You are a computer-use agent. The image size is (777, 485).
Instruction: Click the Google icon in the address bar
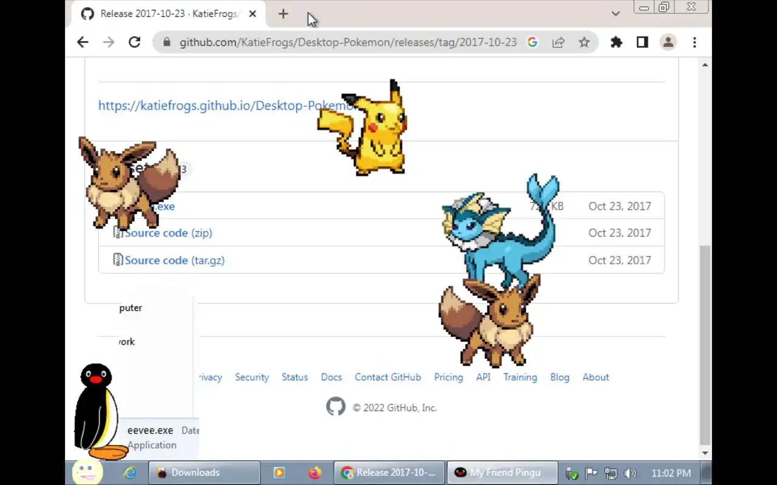point(532,42)
